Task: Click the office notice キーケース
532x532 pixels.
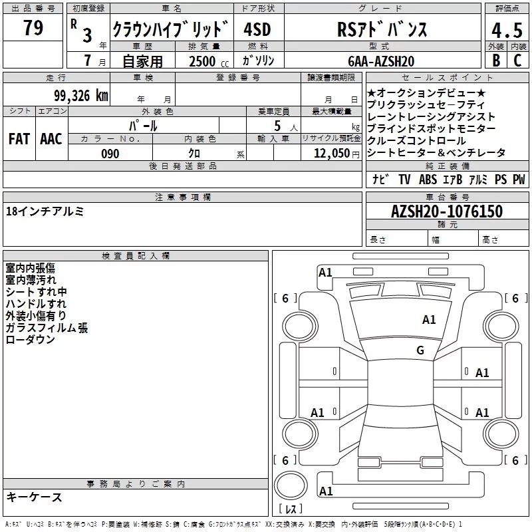Action: pyautogui.click(x=35, y=497)
